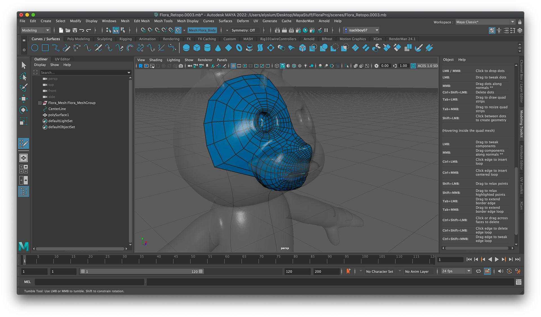Click the playback range slider bar
The width and height of the screenshot is (541, 317).
[142, 271]
